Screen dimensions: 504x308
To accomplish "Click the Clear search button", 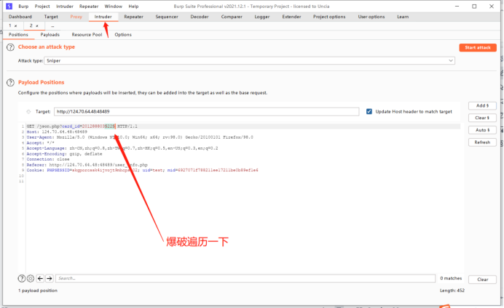I will [482, 280].
